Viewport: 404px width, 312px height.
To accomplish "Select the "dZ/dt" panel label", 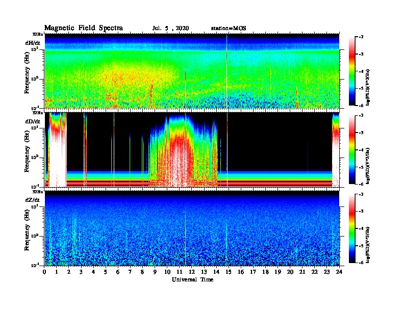I will click(33, 200).
